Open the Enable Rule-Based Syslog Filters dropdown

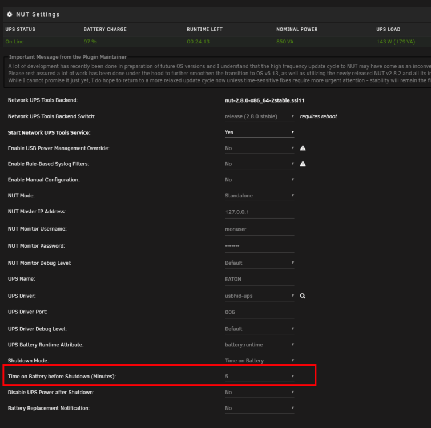pyautogui.click(x=260, y=164)
